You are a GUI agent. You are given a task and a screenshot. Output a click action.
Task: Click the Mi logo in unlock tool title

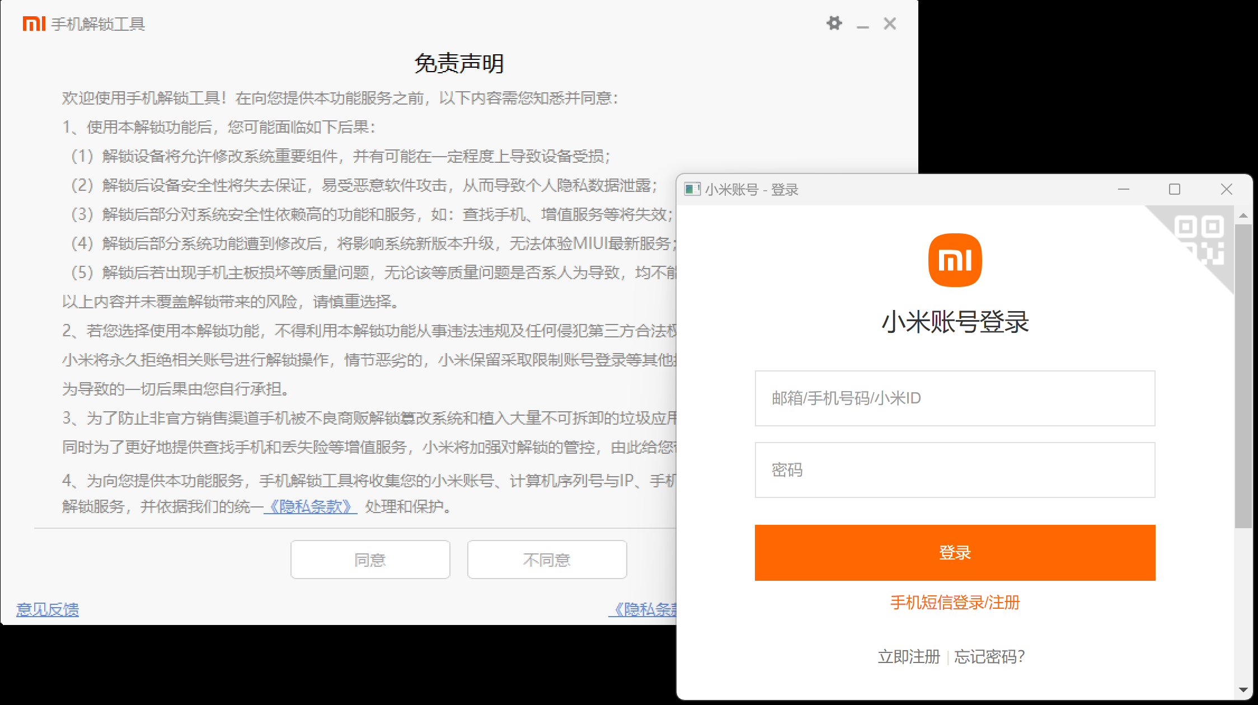click(34, 23)
